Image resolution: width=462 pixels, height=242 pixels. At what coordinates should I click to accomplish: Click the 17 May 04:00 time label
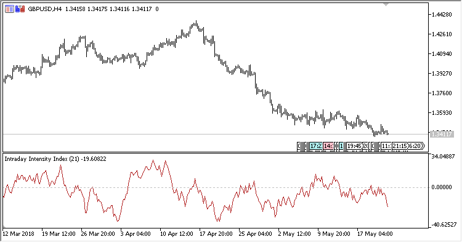click(375, 234)
